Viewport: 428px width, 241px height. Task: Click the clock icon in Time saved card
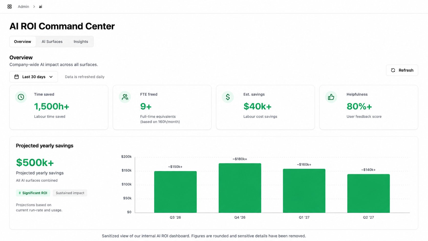click(x=21, y=97)
